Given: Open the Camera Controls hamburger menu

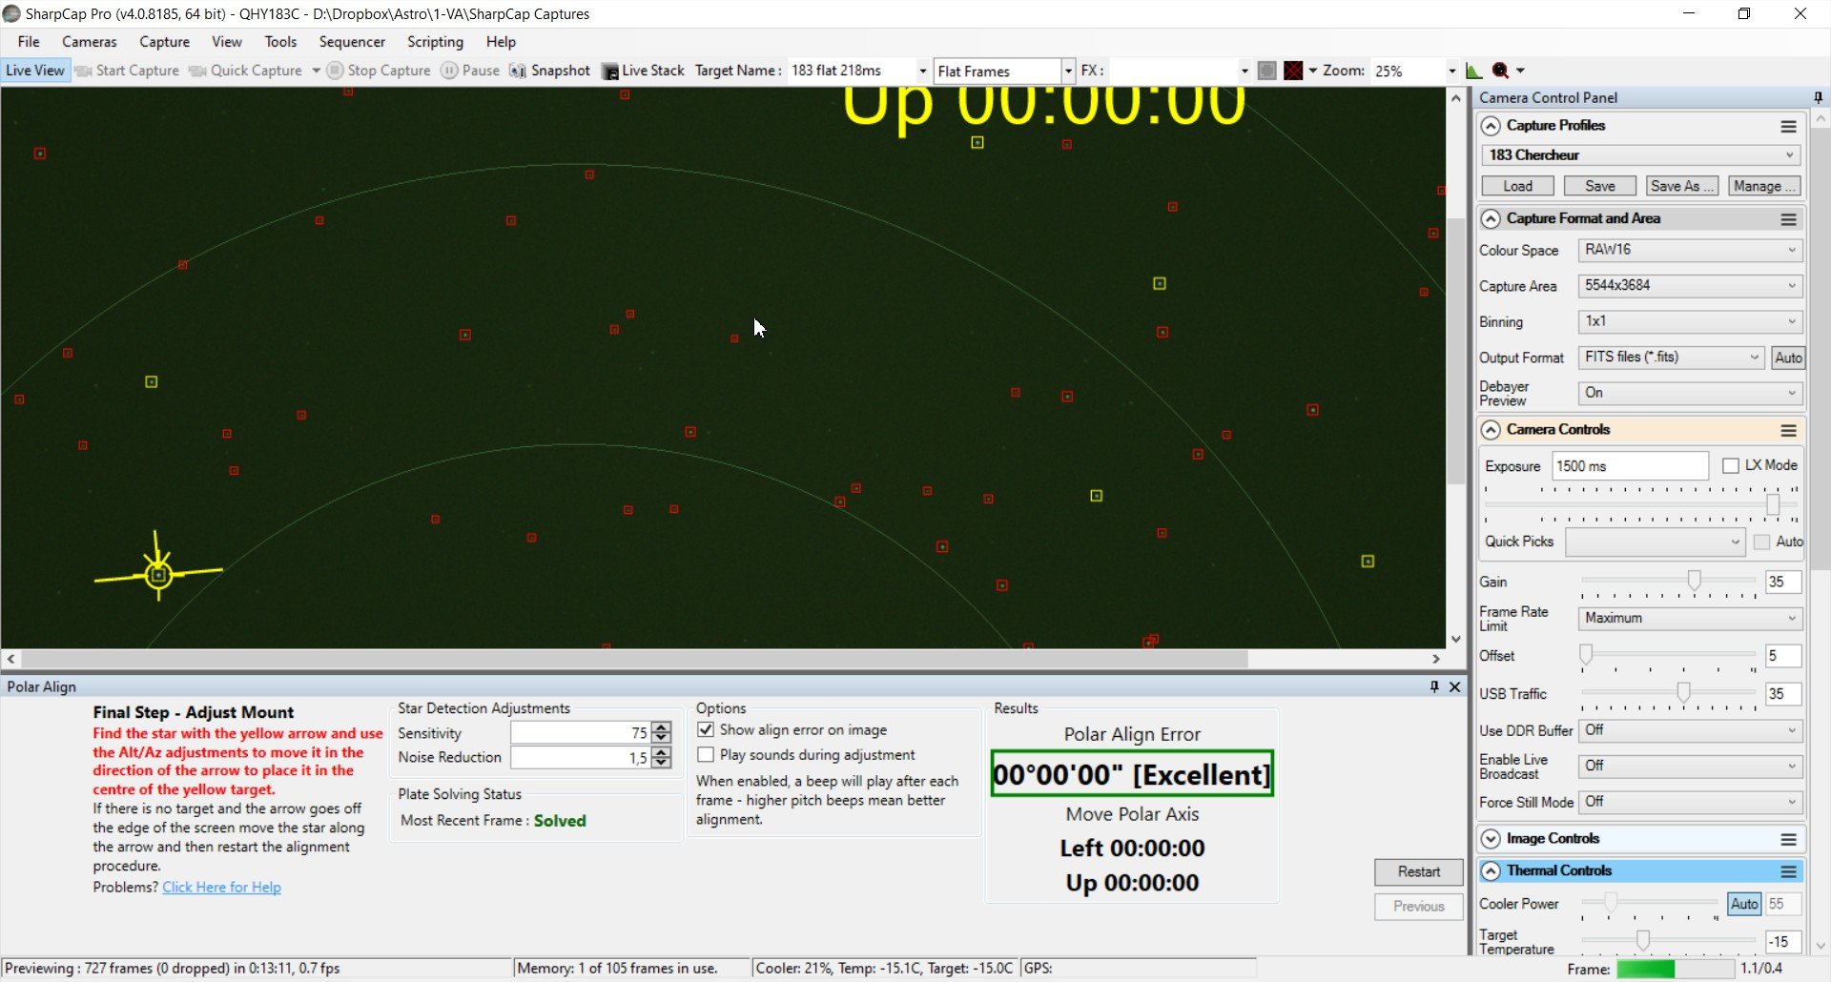Looking at the screenshot, I should click(1788, 430).
